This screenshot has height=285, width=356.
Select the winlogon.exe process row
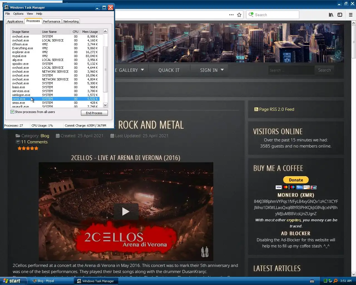(x=55, y=95)
